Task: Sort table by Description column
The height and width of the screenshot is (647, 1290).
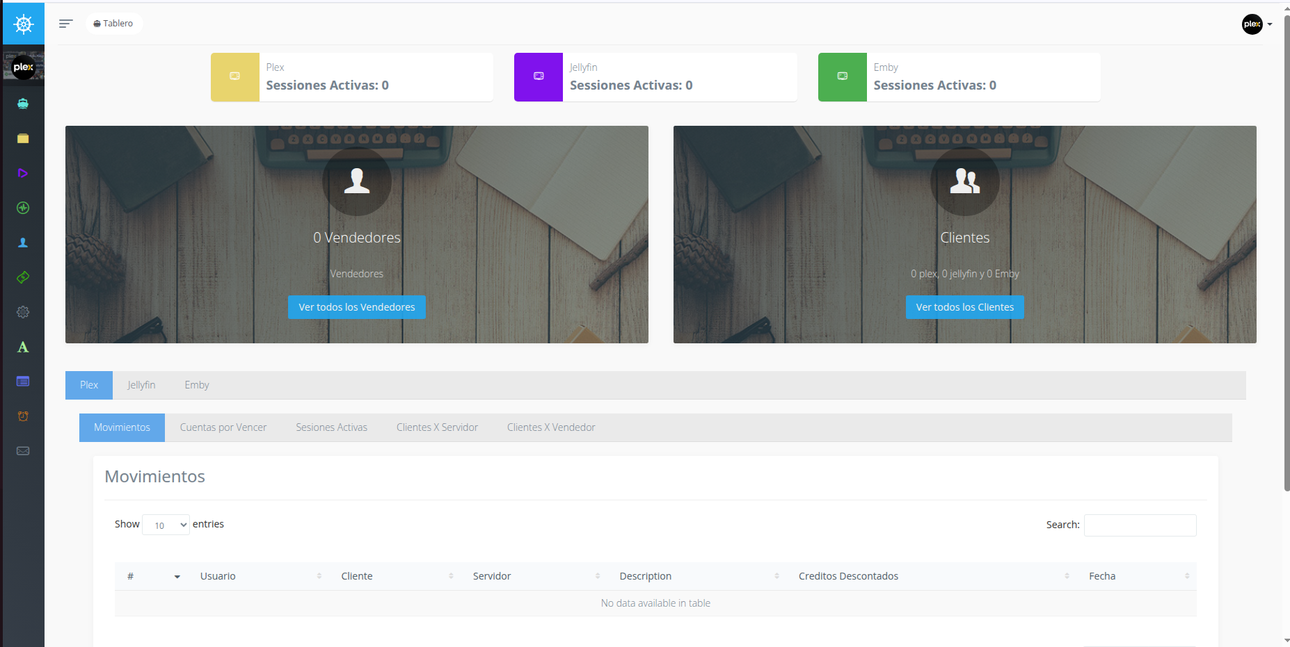Action: (x=696, y=576)
